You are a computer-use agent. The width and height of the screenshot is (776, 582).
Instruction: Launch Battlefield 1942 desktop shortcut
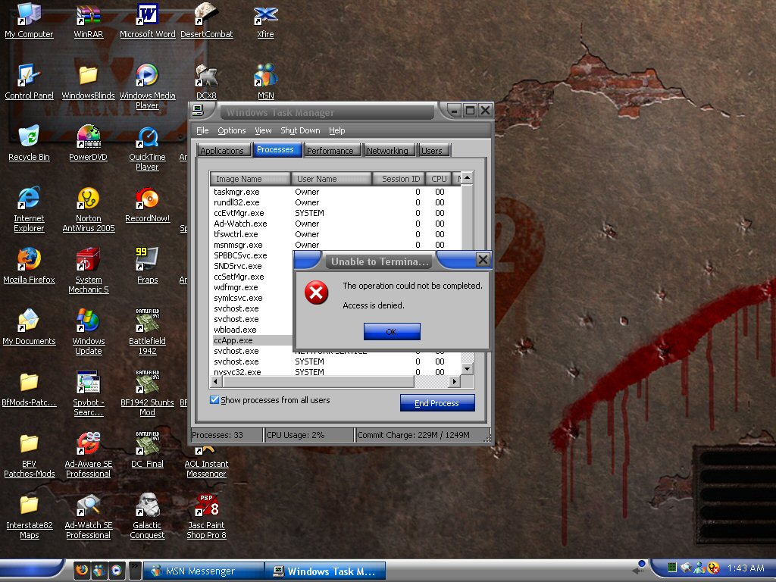pos(148,332)
